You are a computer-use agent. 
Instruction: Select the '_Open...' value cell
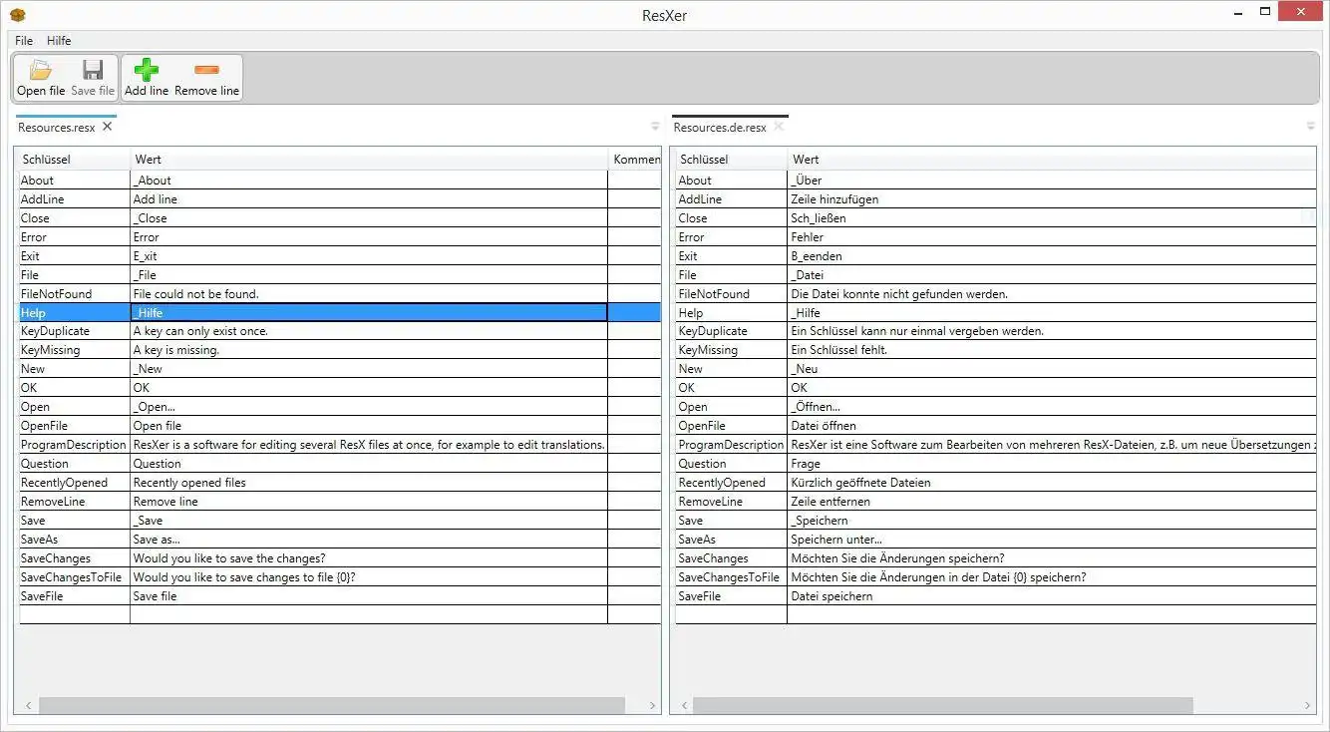click(x=369, y=407)
